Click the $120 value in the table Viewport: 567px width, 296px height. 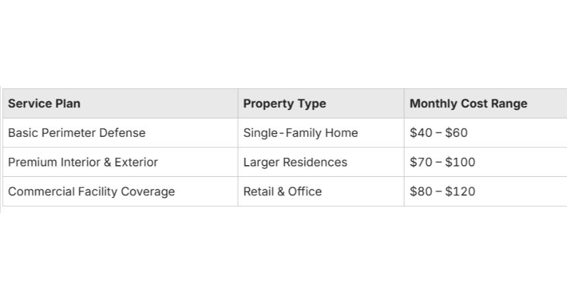click(x=460, y=191)
